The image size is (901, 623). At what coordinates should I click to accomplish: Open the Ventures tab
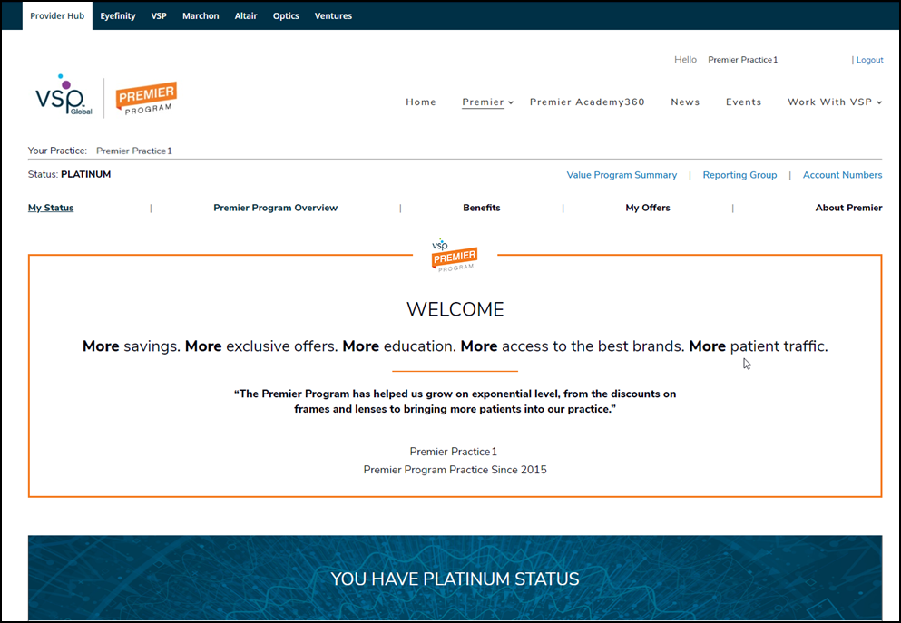click(333, 15)
